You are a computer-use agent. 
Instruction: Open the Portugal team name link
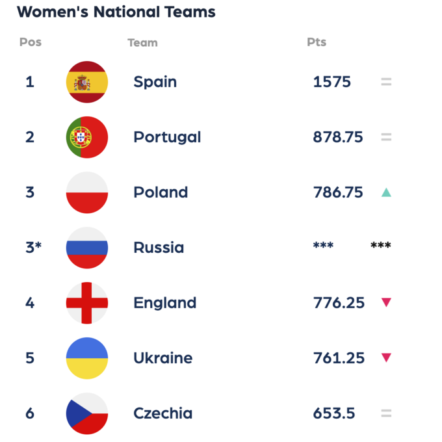click(167, 137)
